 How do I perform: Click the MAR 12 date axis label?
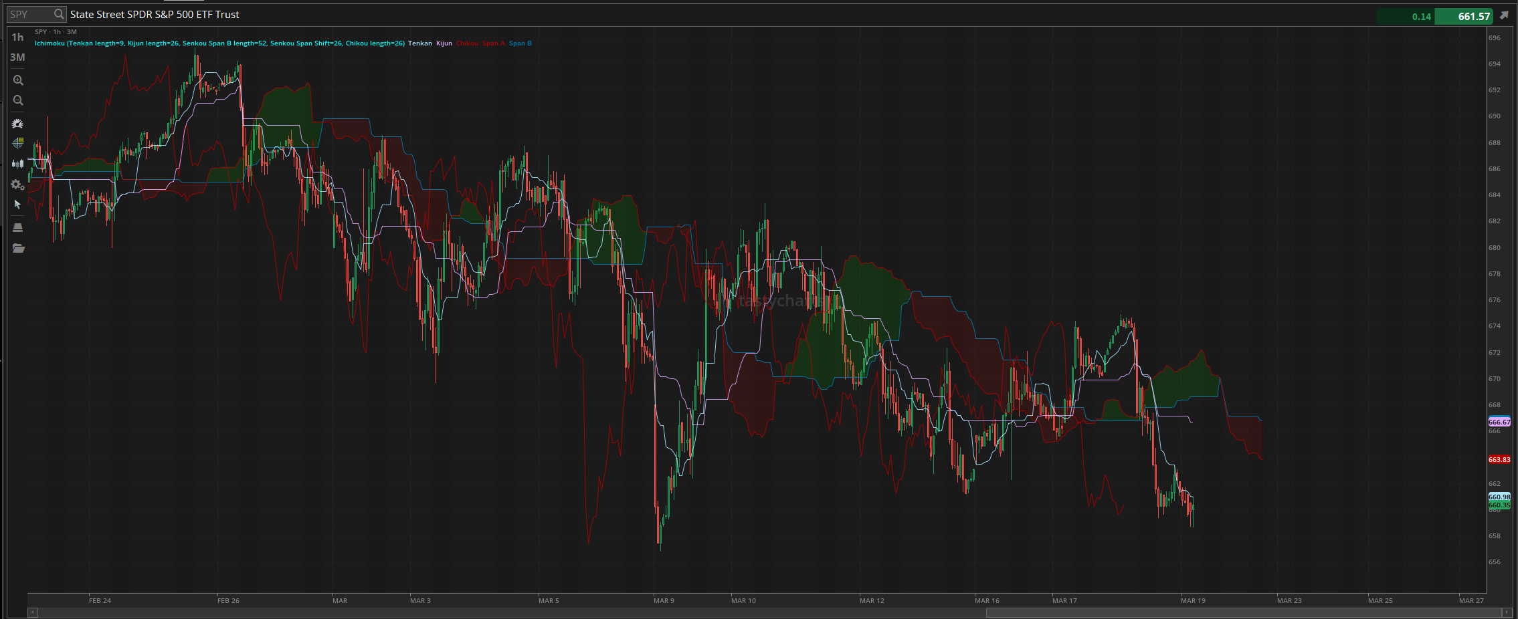coord(872,601)
